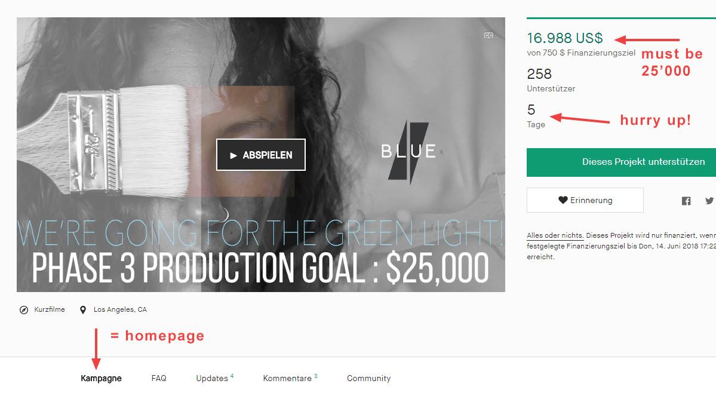716x396 pixels.
Task: Go to the Community tab
Action: point(368,378)
